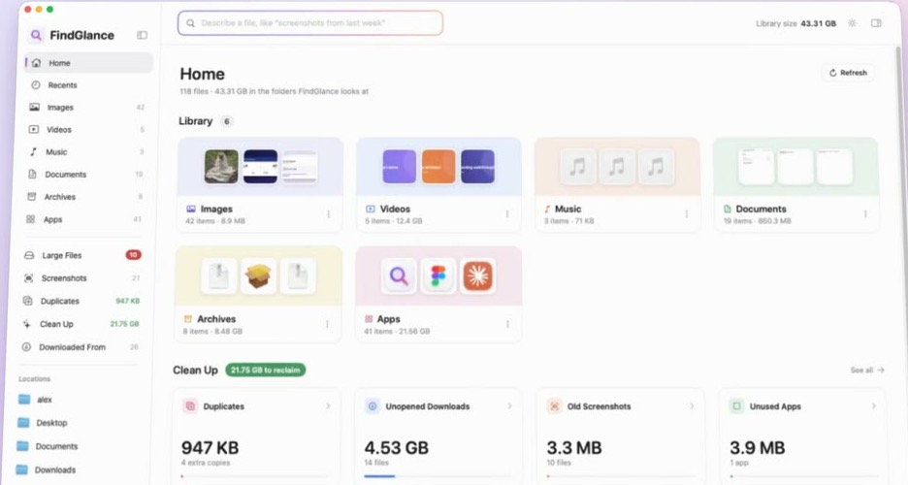Click the 947 KB value in Duplicates card
908x485 pixels.
tap(210, 448)
